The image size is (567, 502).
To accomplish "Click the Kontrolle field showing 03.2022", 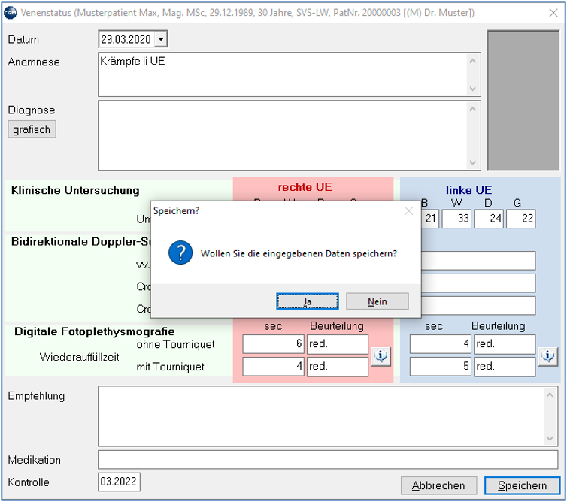I will click(119, 482).
